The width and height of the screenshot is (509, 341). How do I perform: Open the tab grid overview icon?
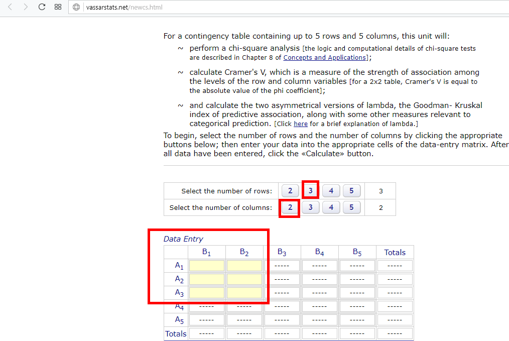[58, 7]
